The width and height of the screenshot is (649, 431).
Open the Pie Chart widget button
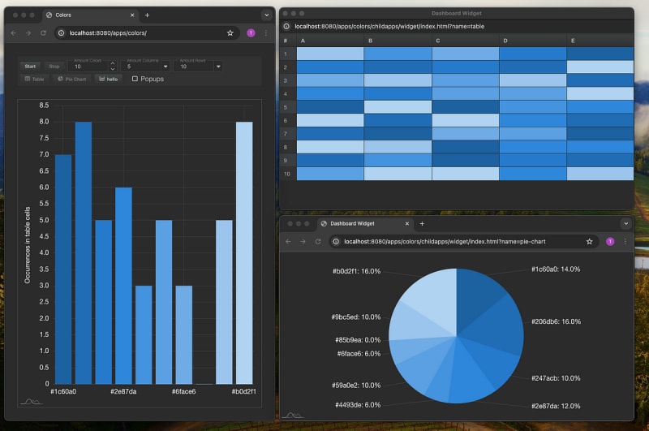[x=71, y=79]
